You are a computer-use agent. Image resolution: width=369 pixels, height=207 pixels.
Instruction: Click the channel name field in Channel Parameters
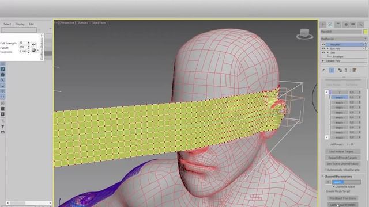click(x=346, y=182)
